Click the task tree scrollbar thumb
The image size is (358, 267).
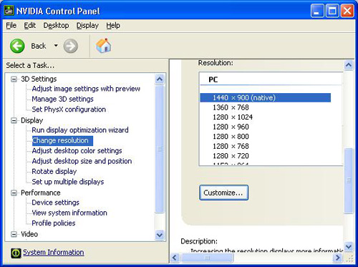click(160, 149)
